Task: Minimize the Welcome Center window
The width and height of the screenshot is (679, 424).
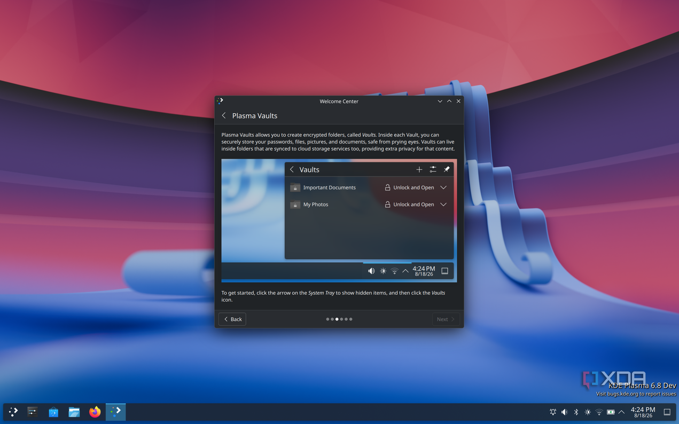Action: pyautogui.click(x=440, y=101)
